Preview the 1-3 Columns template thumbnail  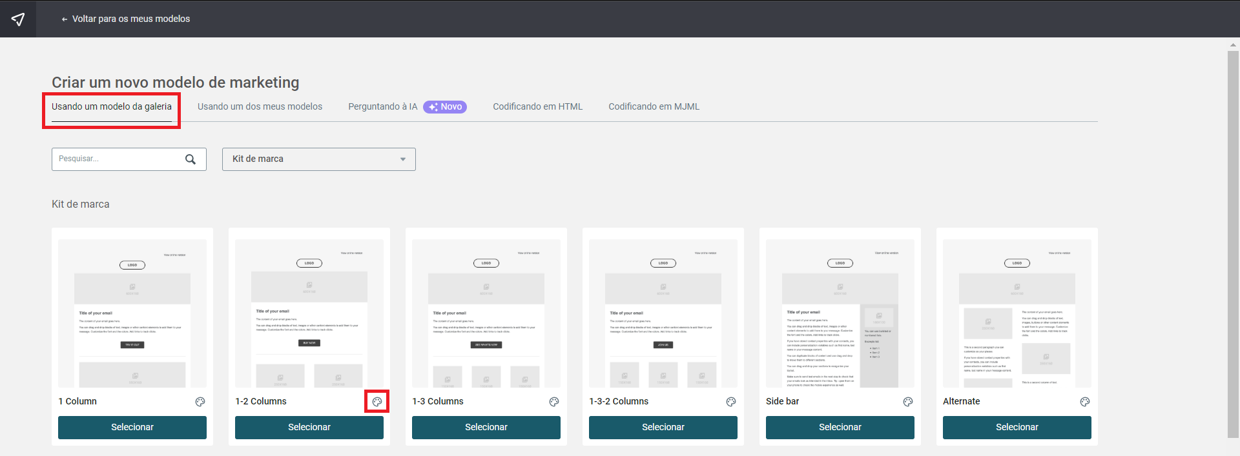tap(486, 313)
